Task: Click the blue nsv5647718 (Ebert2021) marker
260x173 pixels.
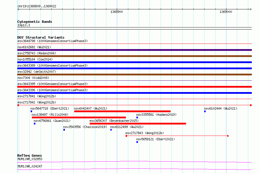Action: (x=31, y=111)
